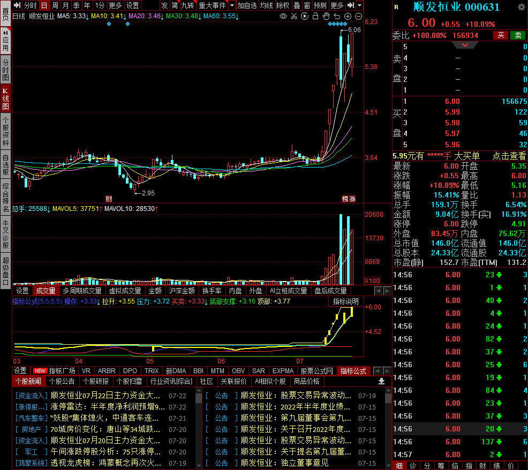
Task: Open the 九转 indicator button
Action: tap(187, 5)
